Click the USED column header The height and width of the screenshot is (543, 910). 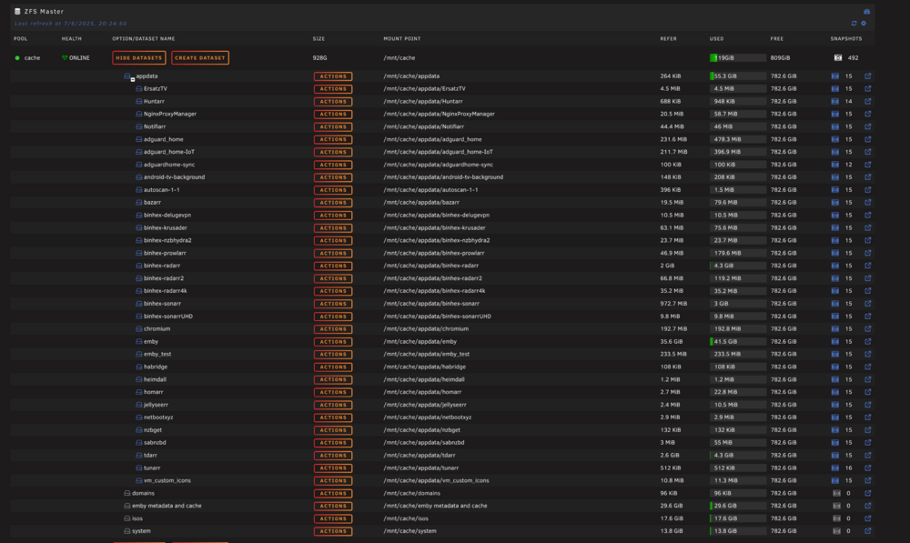716,39
